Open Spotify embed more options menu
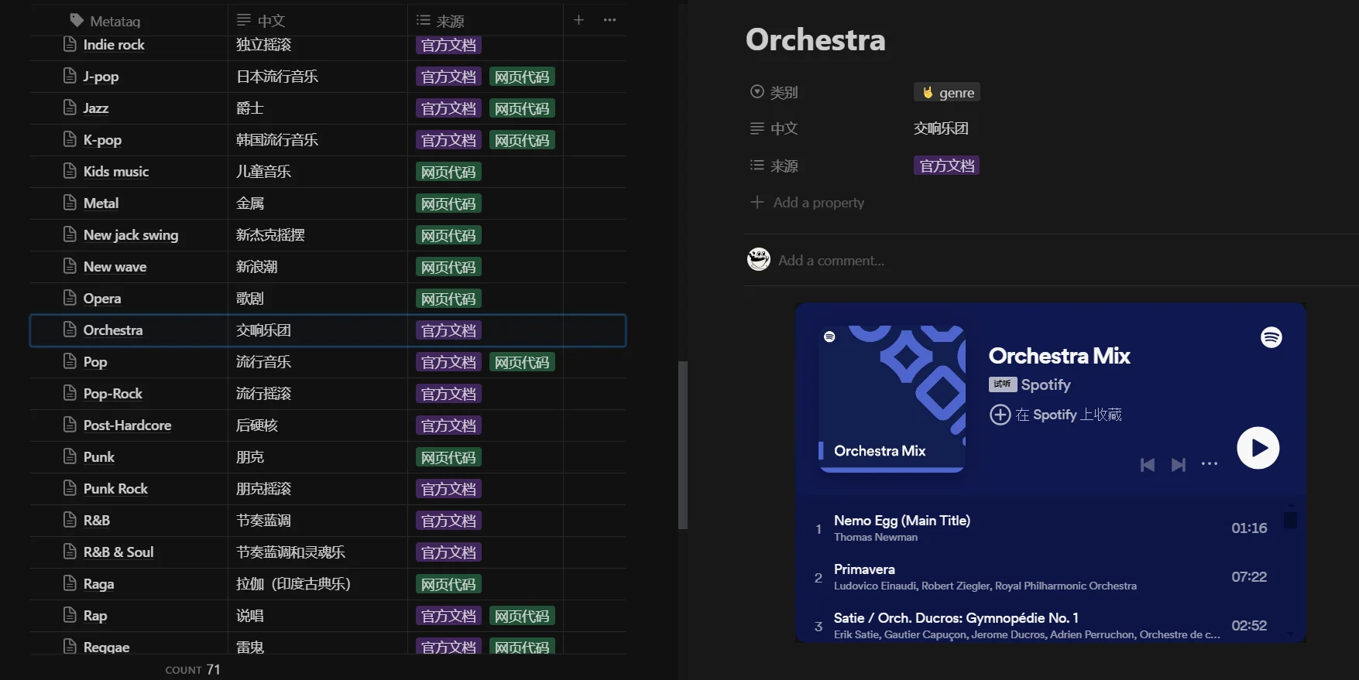The image size is (1359, 680). pyautogui.click(x=1210, y=464)
